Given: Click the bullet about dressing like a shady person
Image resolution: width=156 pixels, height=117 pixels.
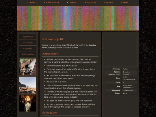Looking at the screenshot, I should (x=70, y=61).
